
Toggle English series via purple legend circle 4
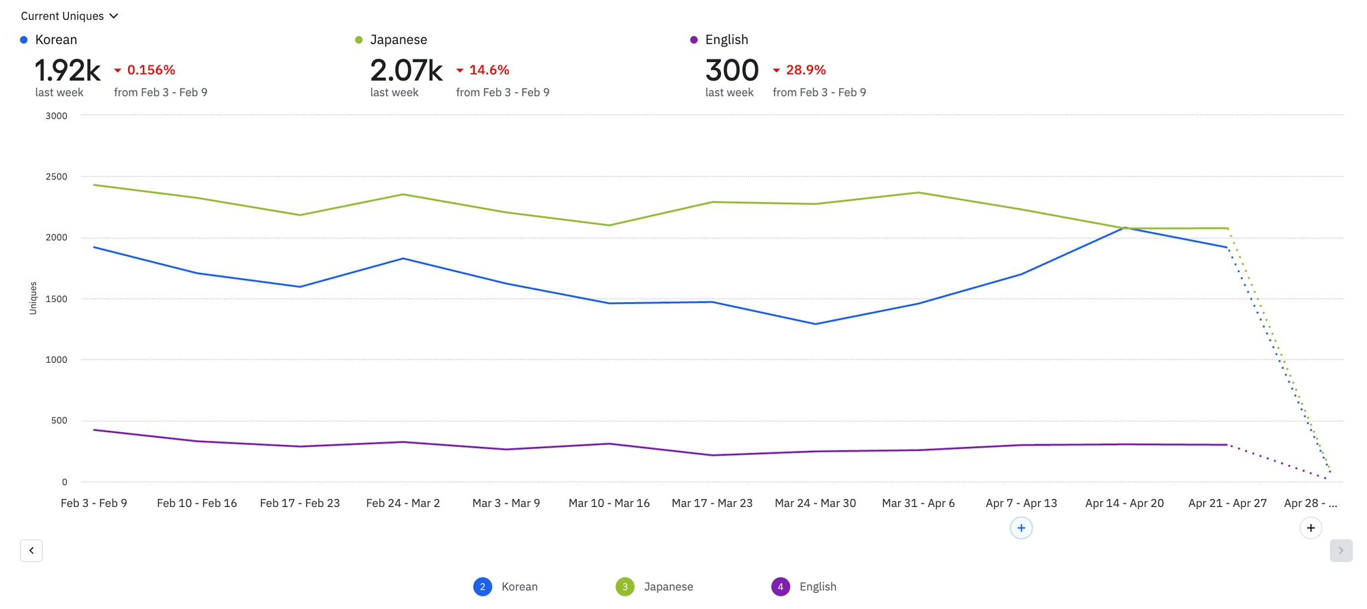tap(780, 587)
